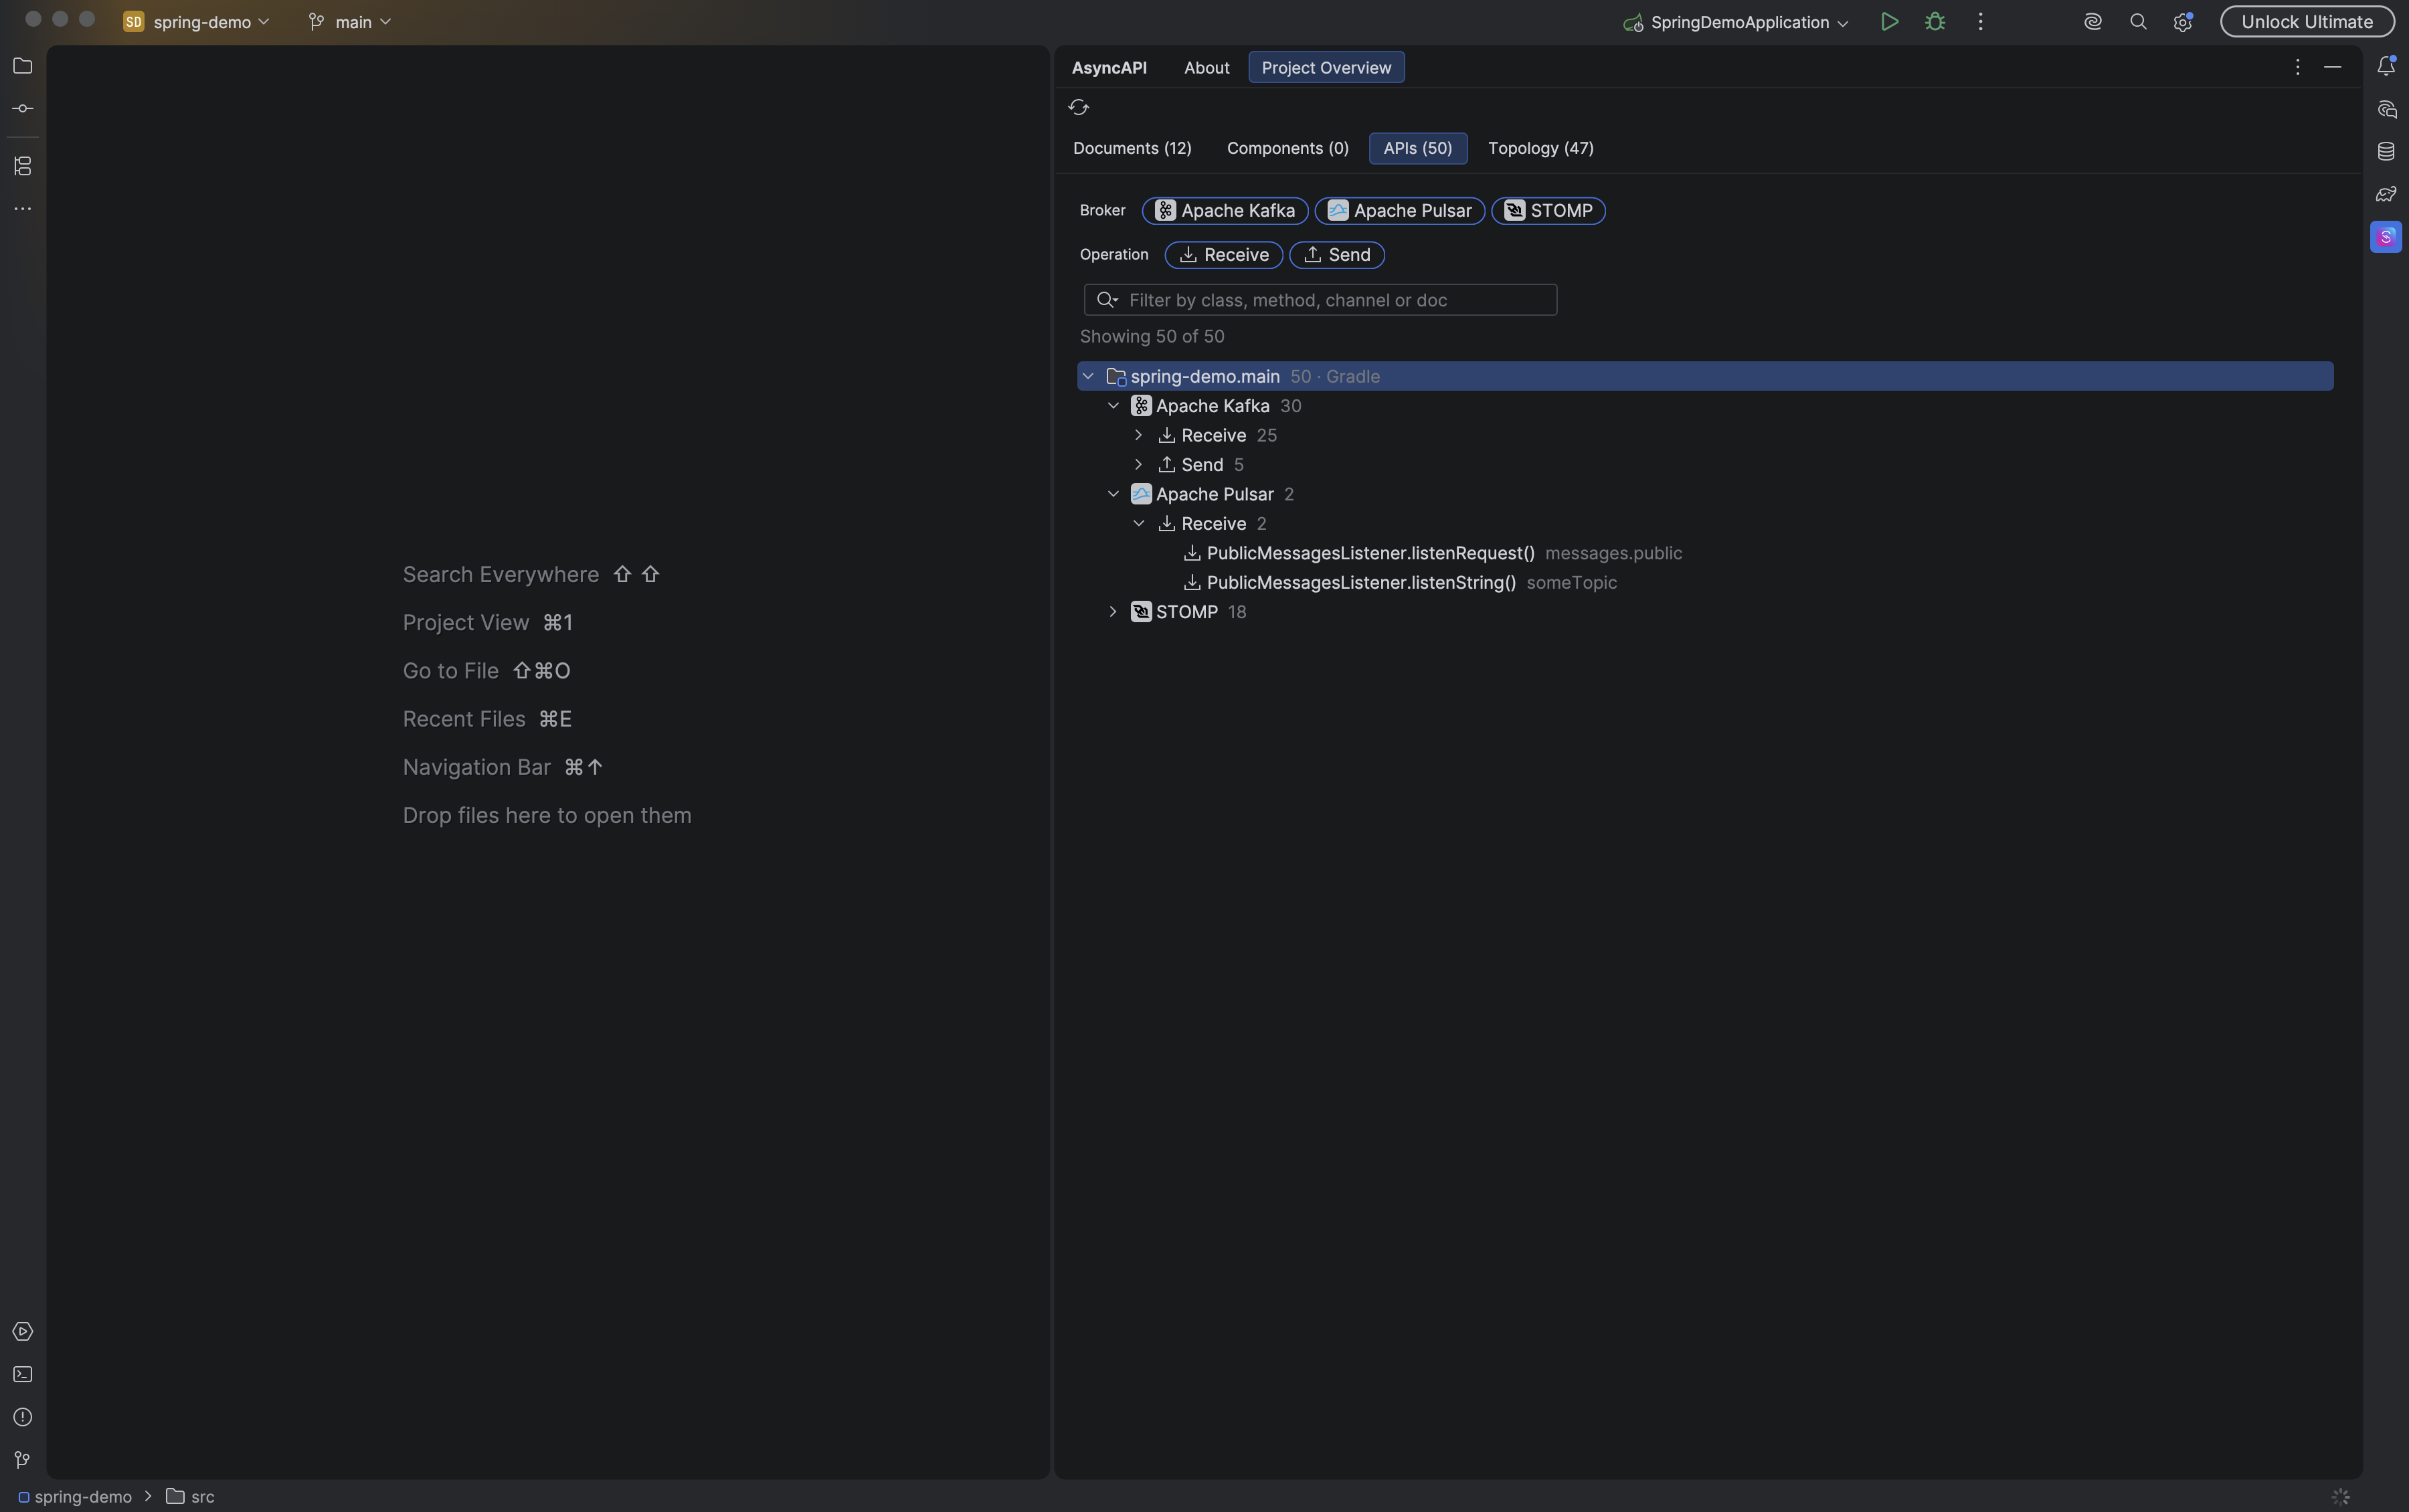Toggle the Apache Kafka broker filter
Screen dimensions: 2409x1512
click(x=1225, y=211)
